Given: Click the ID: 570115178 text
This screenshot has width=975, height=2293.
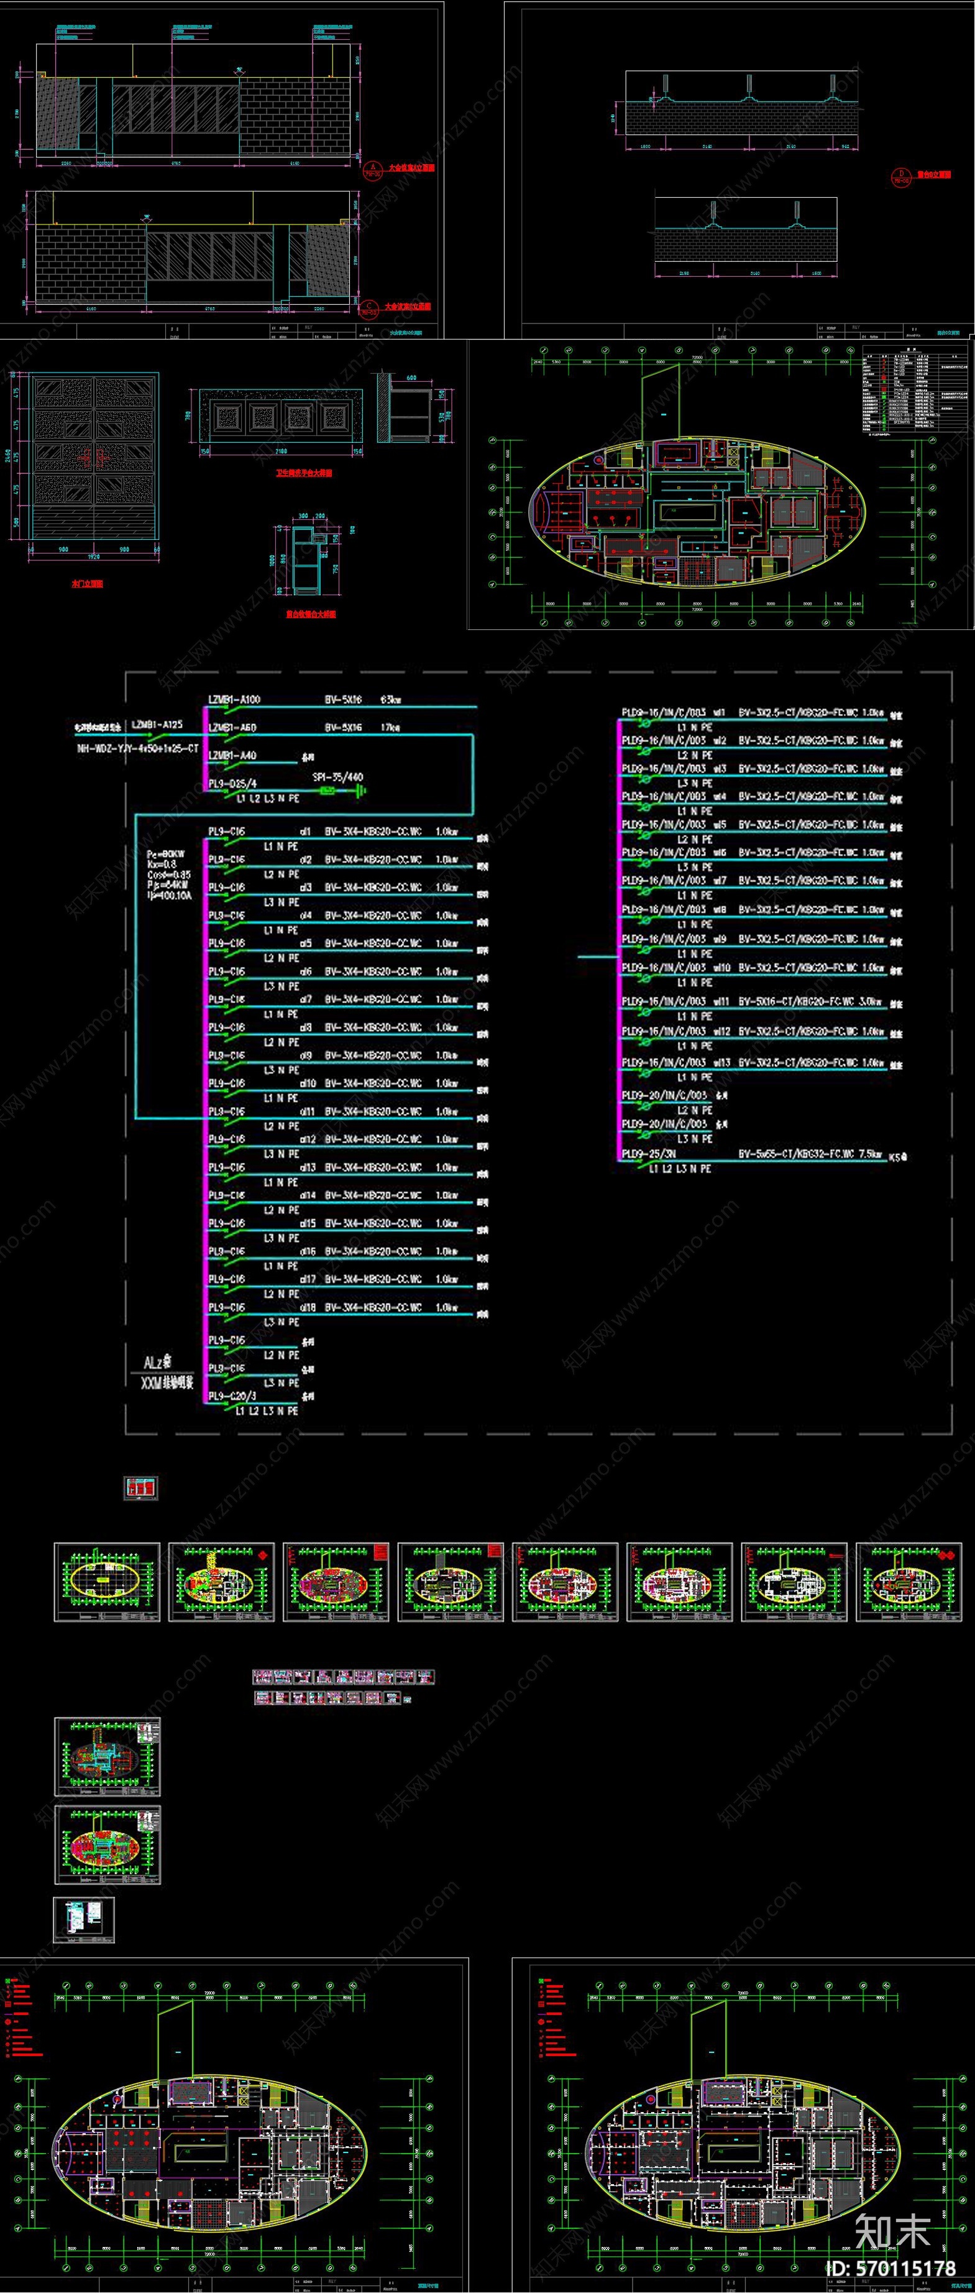Looking at the screenshot, I should 890,2268.
